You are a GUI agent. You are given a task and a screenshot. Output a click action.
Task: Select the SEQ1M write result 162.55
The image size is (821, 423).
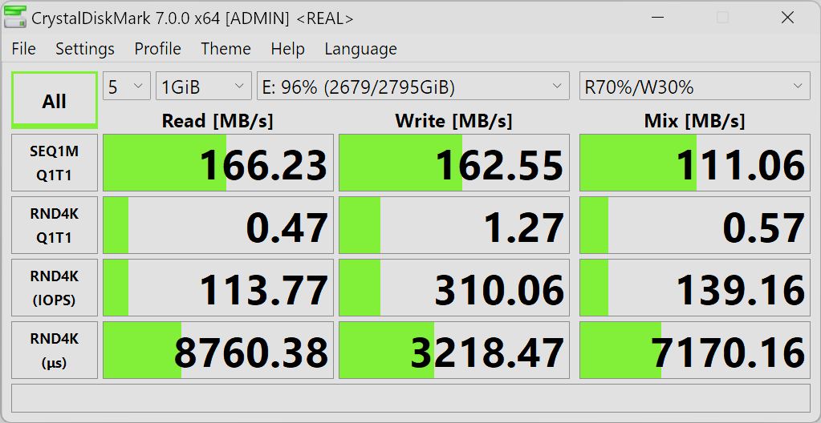pyautogui.click(x=454, y=163)
